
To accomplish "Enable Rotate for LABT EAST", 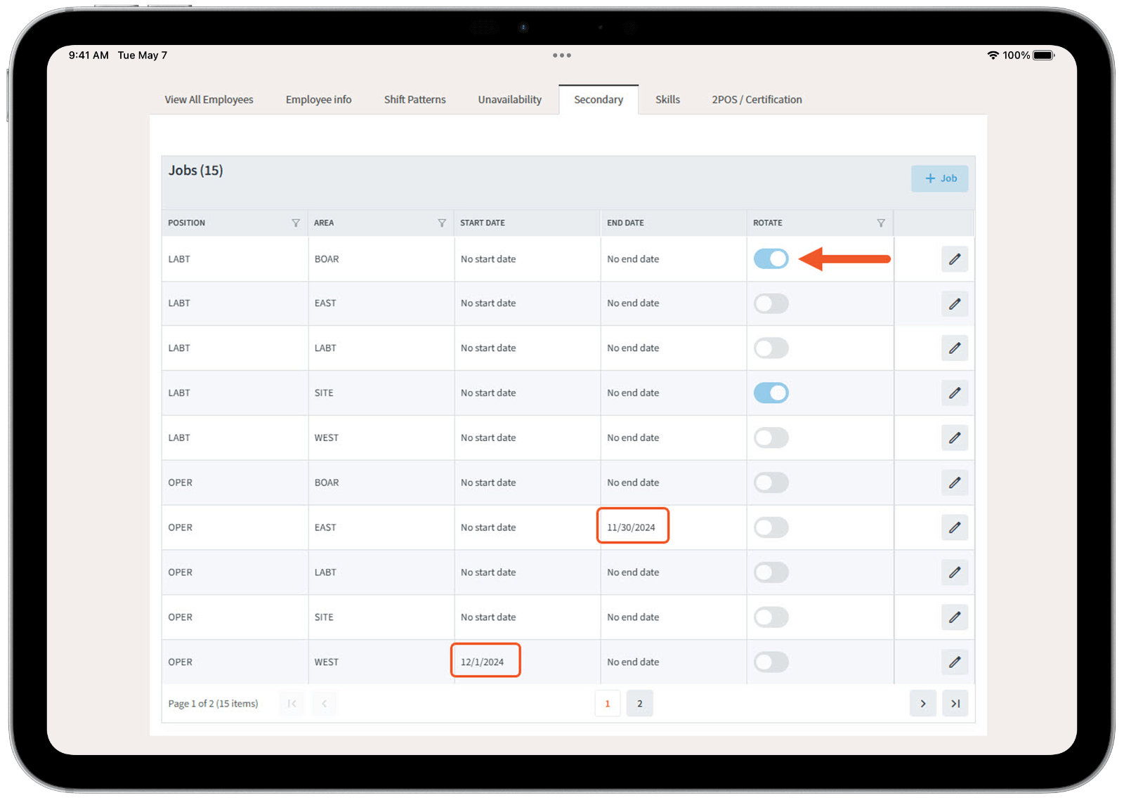I will (771, 304).
